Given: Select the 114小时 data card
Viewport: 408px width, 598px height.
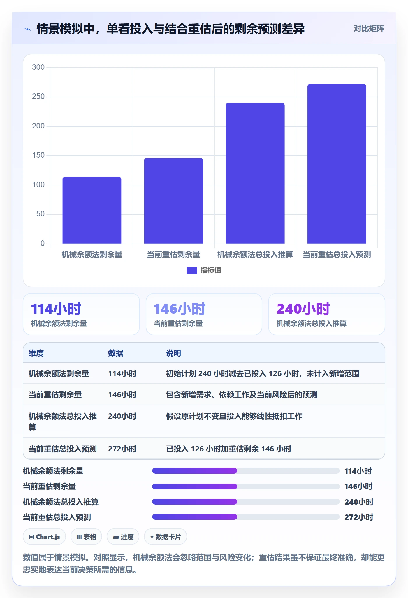Looking at the screenshot, I should click(x=81, y=314).
